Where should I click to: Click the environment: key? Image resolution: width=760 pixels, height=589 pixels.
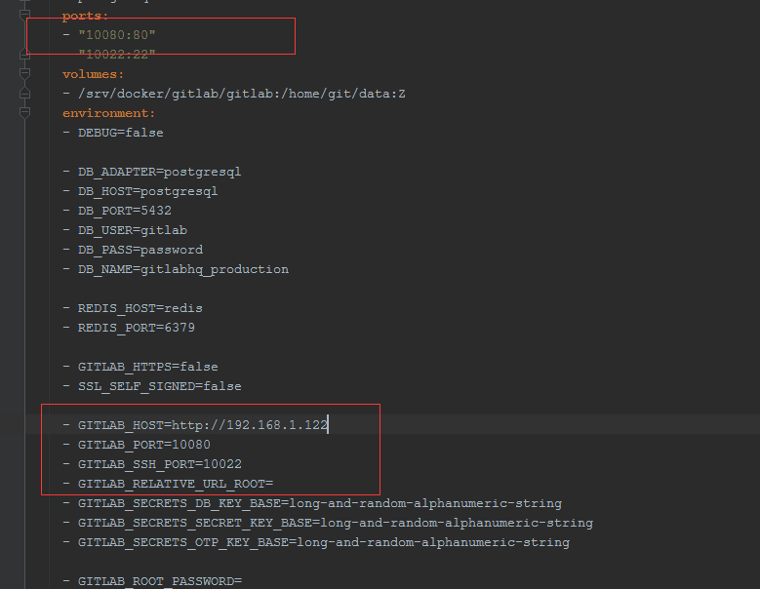pyautogui.click(x=108, y=113)
